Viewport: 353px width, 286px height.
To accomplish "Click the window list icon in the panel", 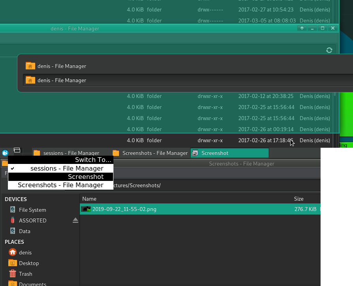I will coord(17,150).
